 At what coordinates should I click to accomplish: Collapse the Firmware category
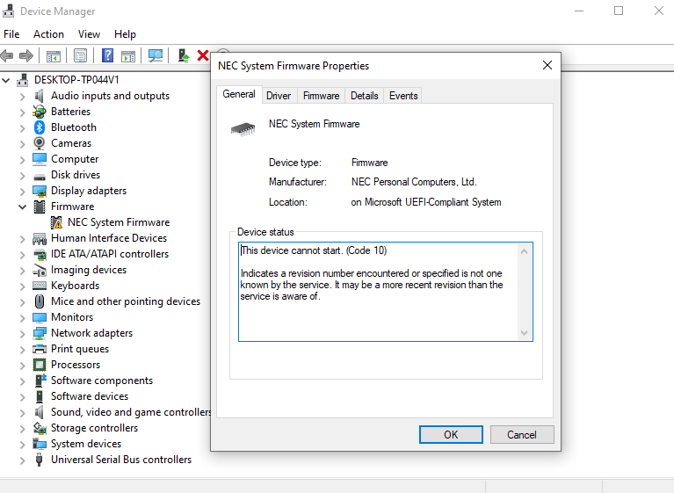pos(22,207)
